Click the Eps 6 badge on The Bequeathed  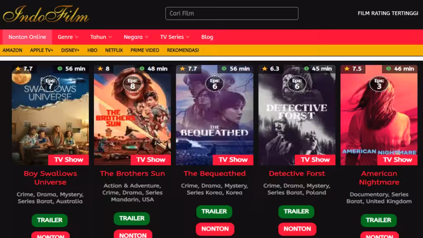point(215,83)
